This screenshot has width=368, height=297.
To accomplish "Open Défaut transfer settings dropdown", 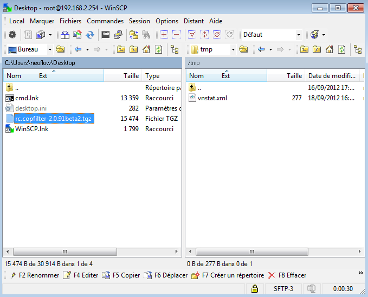I will (x=299, y=35).
